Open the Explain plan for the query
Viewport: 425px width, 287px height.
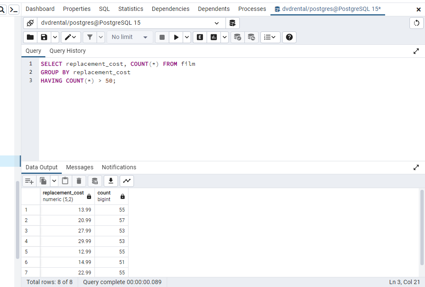coord(199,37)
